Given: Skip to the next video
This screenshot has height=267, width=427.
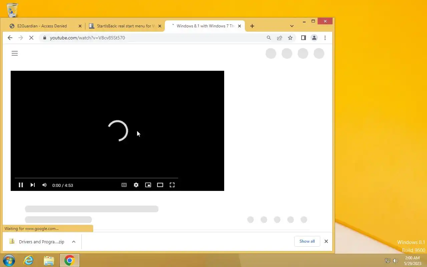Looking at the screenshot, I should (32, 185).
